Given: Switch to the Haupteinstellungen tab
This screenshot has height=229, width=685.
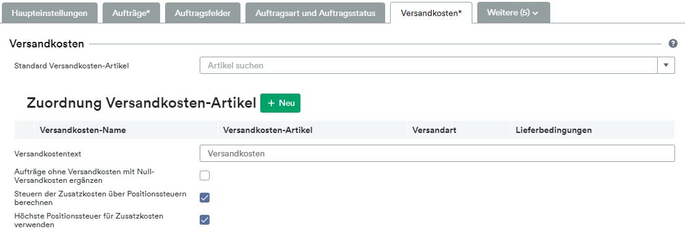Looking at the screenshot, I should point(49,13).
